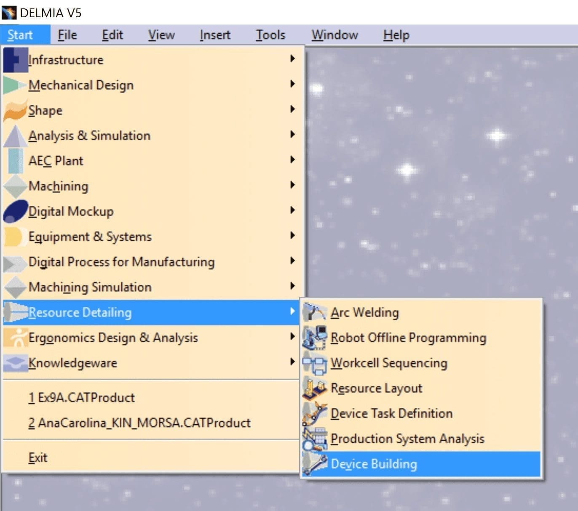Open the Tools menu
This screenshot has width=578, height=511.
click(270, 35)
